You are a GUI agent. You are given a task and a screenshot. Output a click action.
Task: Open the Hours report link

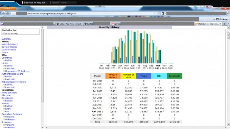[5, 52]
